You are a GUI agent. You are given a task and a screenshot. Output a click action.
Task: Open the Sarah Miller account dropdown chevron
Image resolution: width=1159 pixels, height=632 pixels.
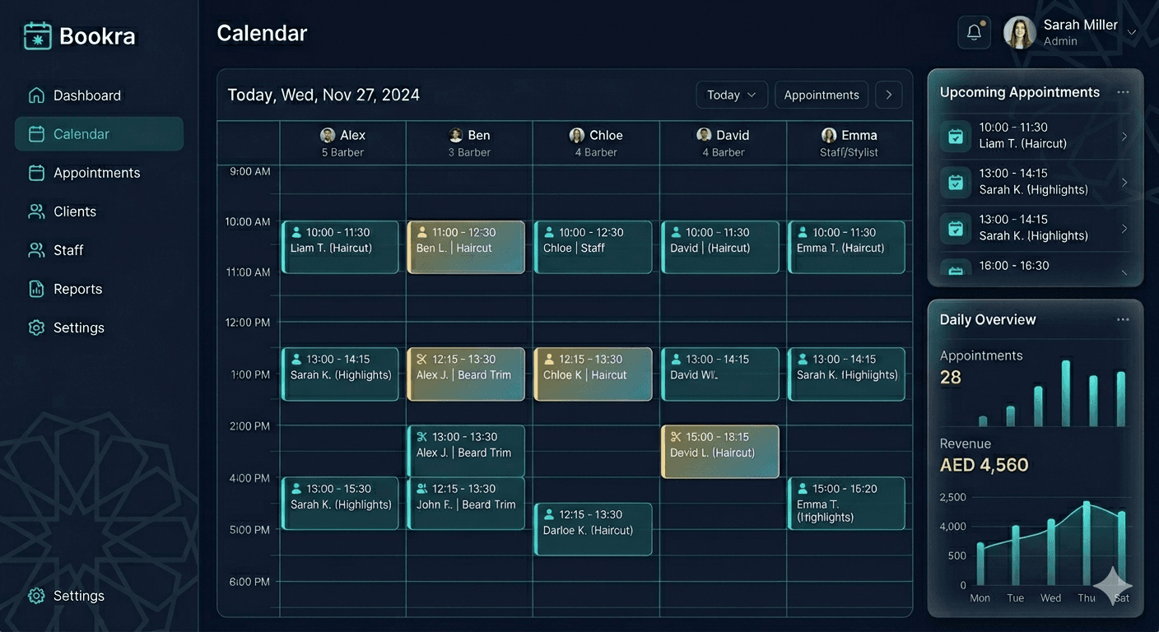(1132, 33)
